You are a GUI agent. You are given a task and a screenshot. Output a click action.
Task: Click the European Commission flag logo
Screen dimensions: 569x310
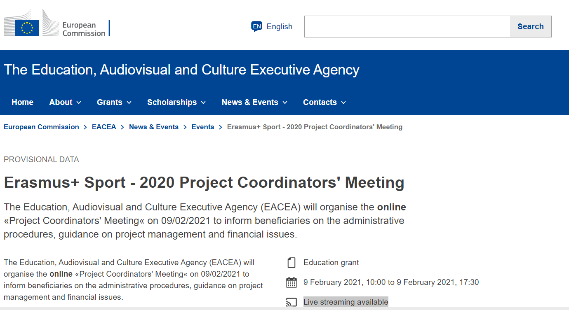[28, 28]
